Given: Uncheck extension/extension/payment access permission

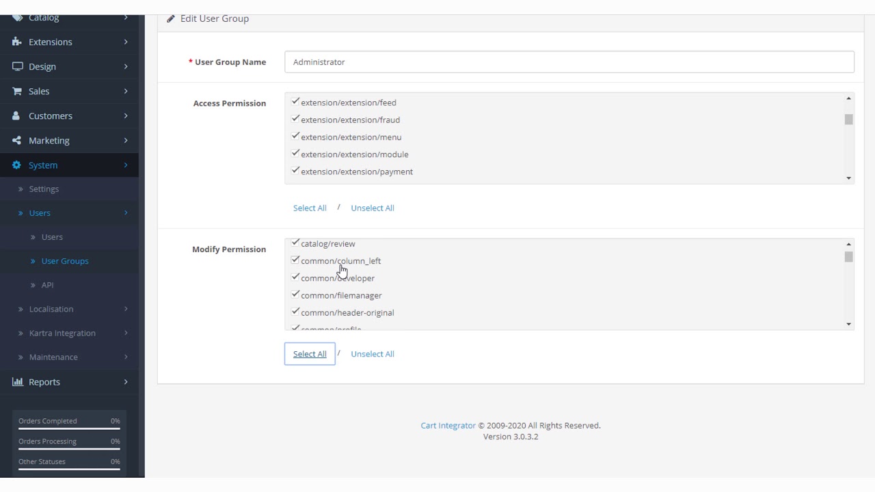Looking at the screenshot, I should tap(295, 170).
